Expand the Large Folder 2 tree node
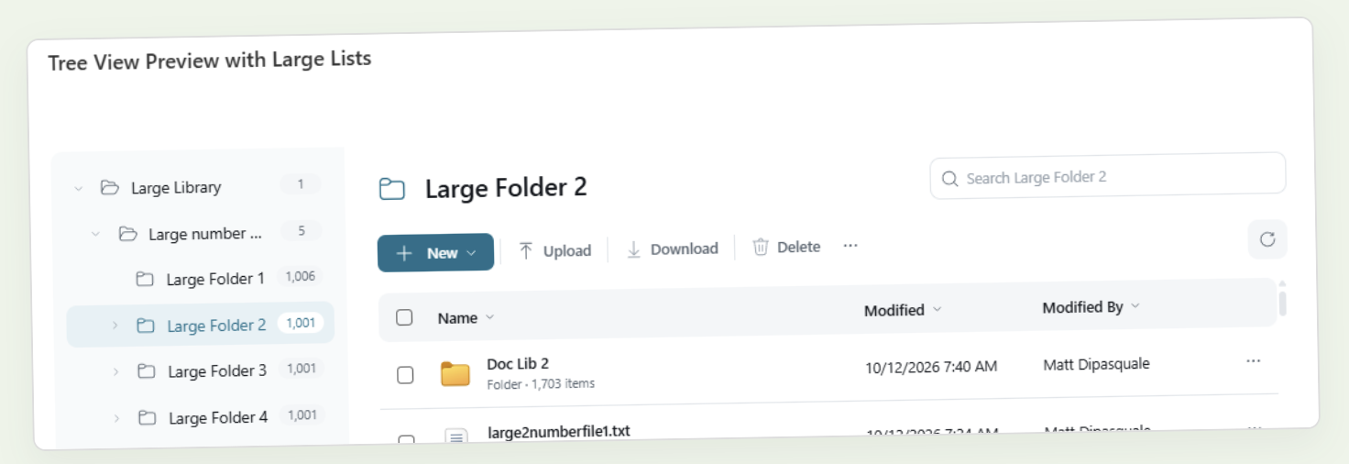This screenshot has height=464, width=1349. [115, 326]
